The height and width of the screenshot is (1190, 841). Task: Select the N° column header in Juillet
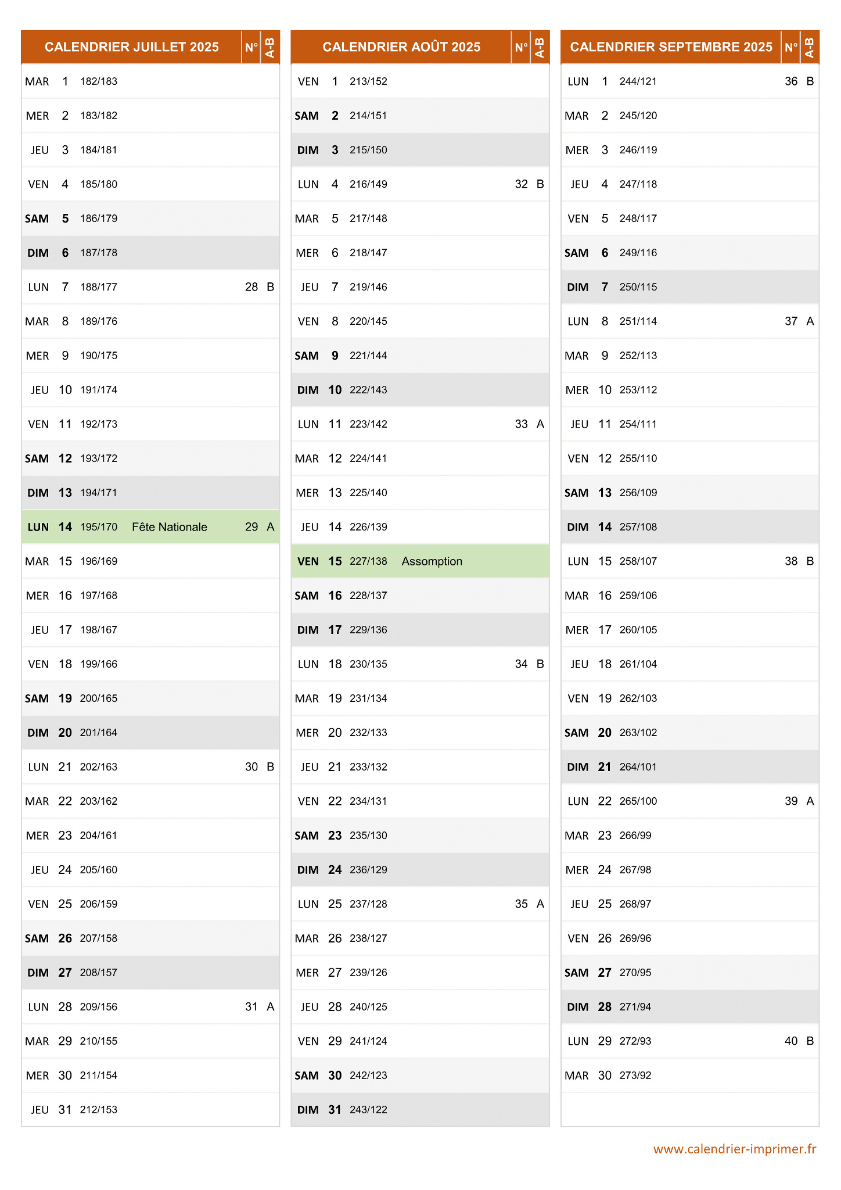(251, 47)
